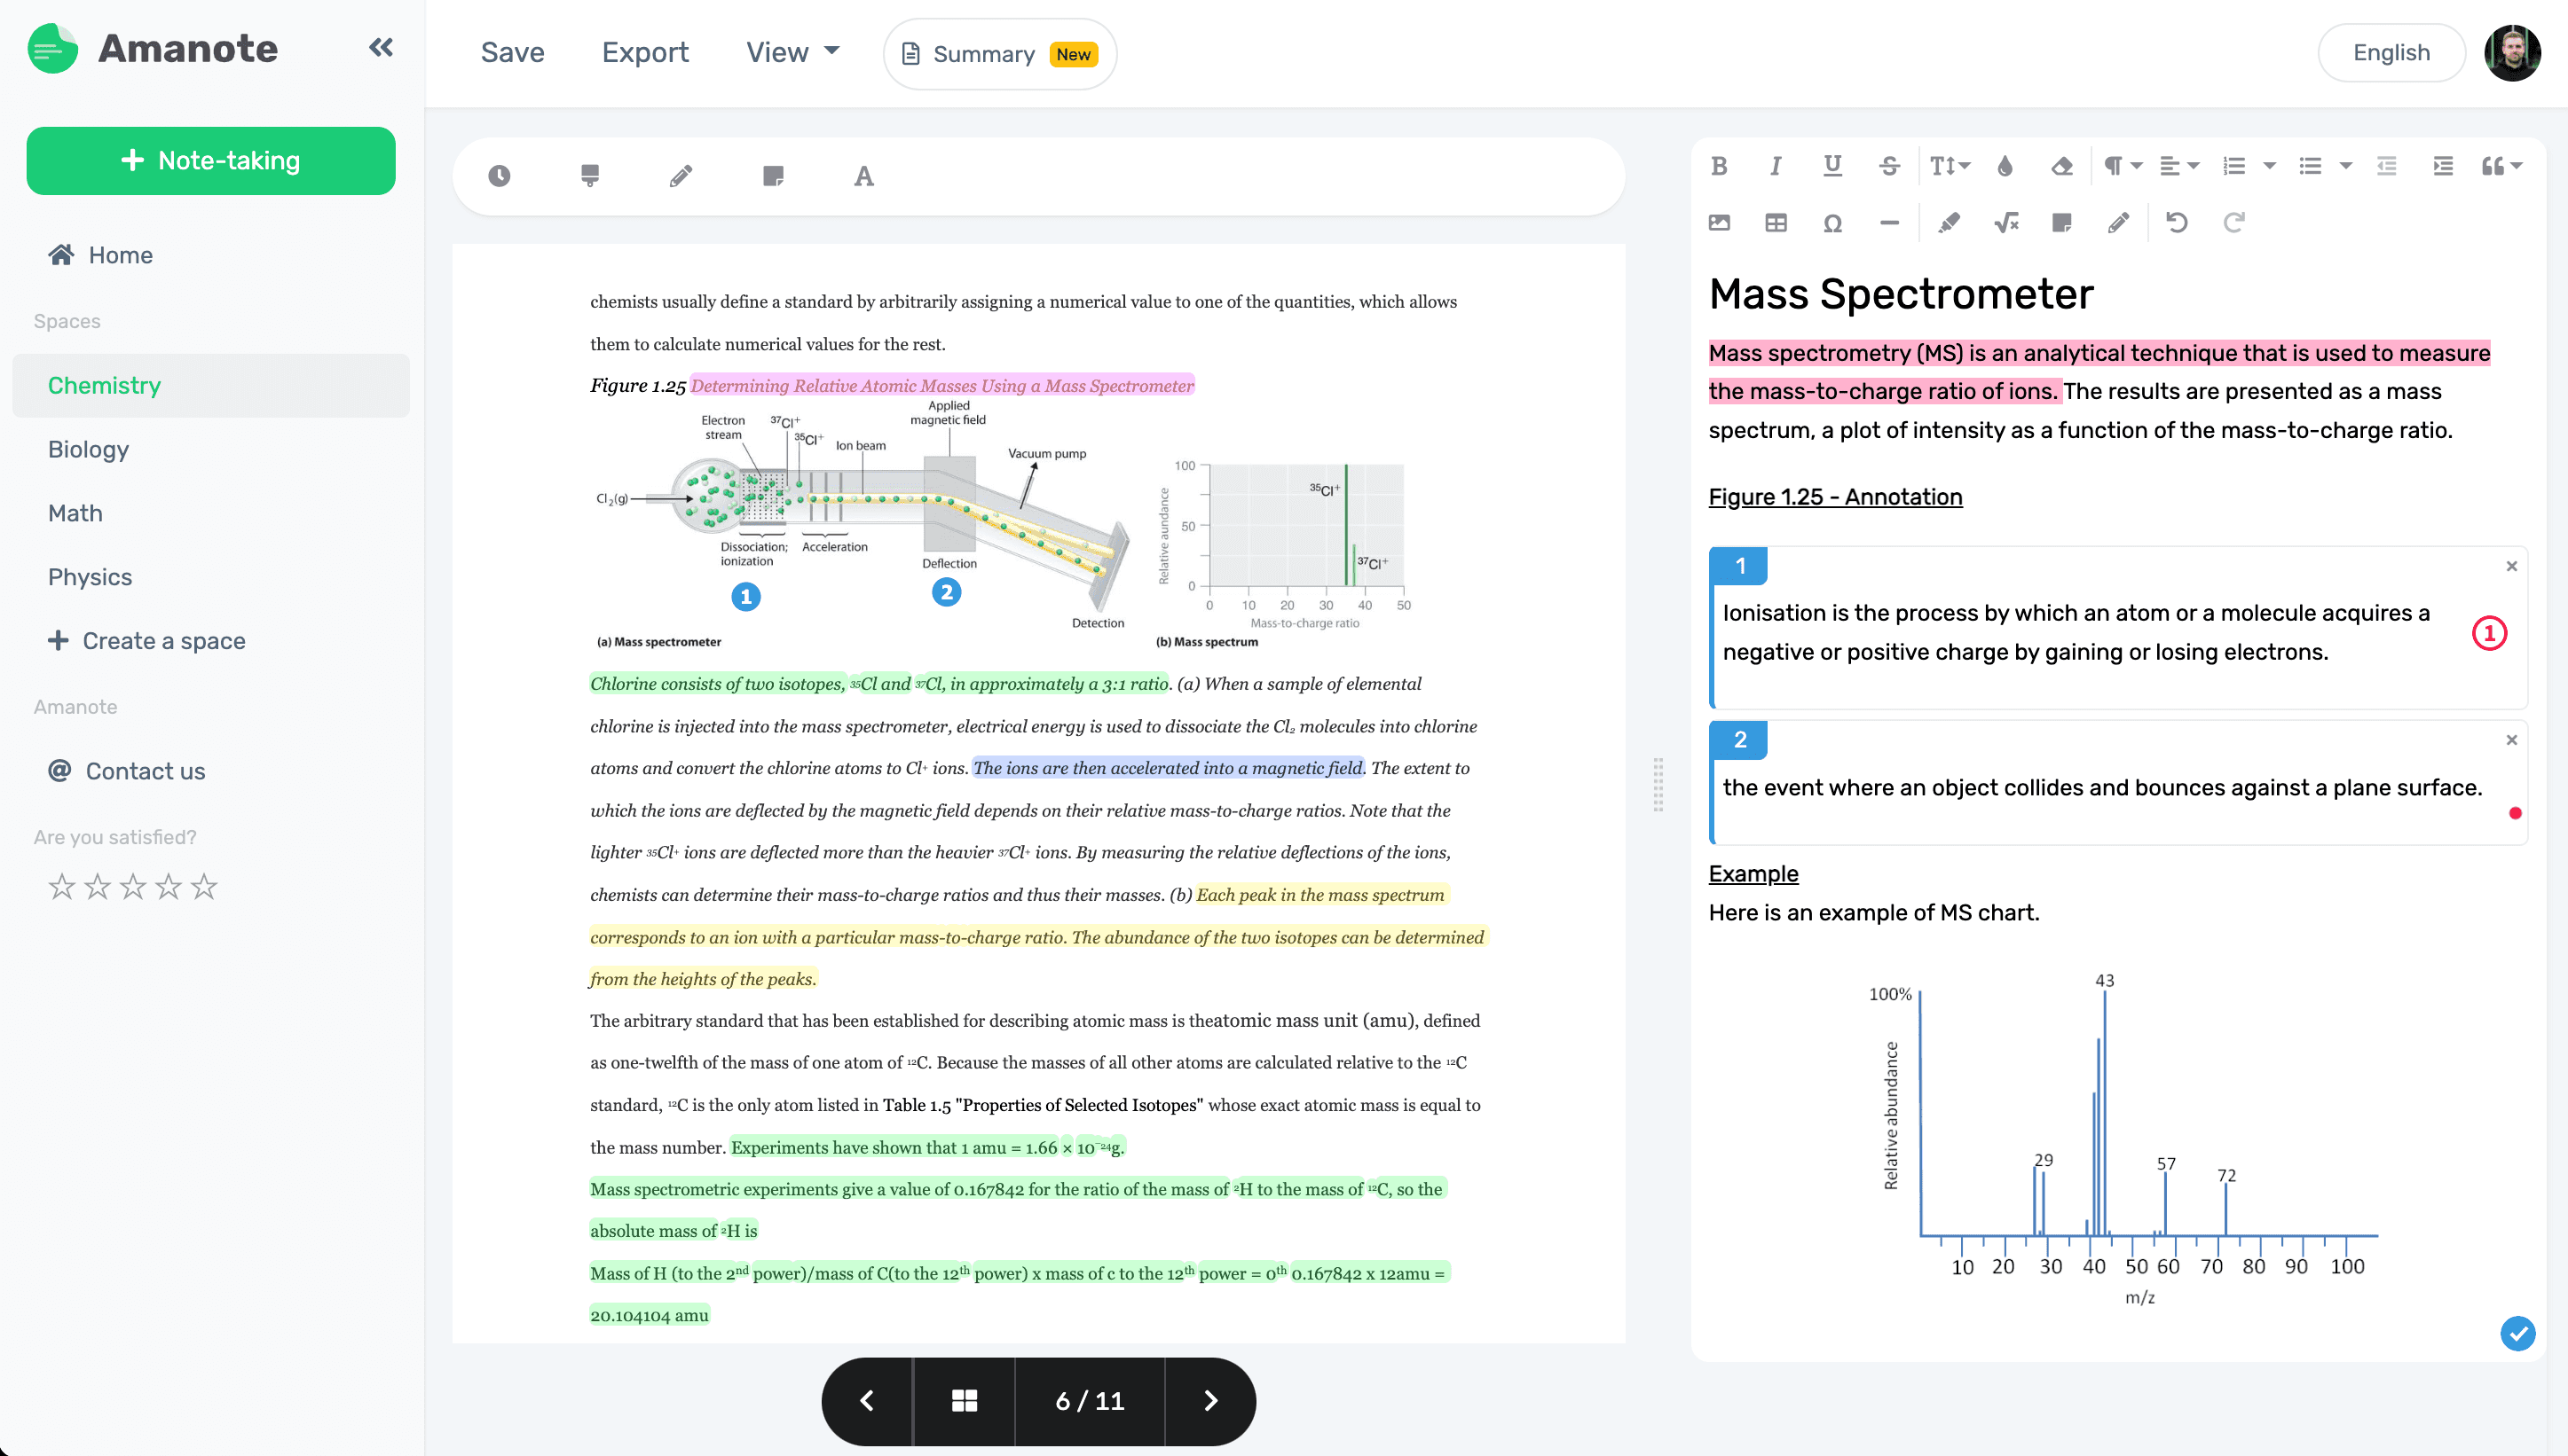The height and width of the screenshot is (1456, 2568).
Task: Select the Insert Image icon
Action: pyautogui.click(x=1720, y=220)
